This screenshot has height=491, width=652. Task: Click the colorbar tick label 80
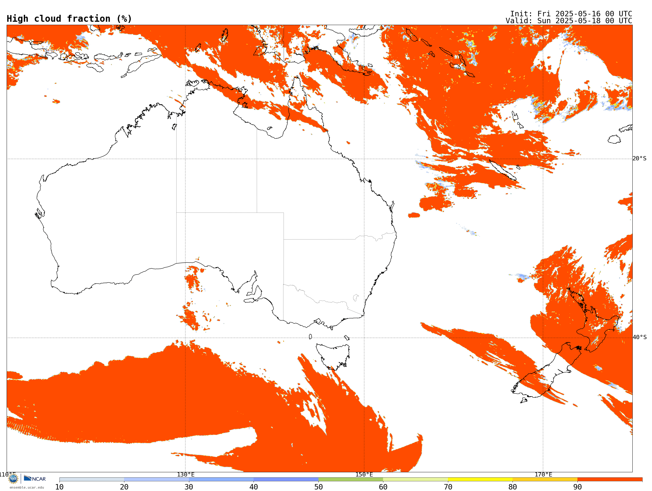(513, 487)
